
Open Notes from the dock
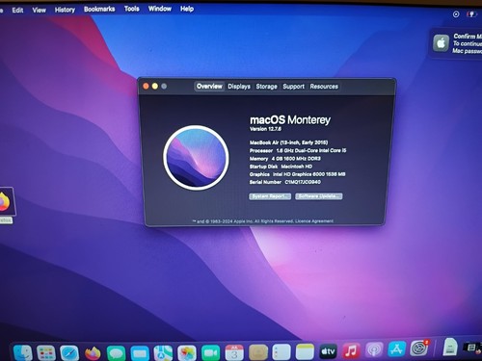point(305,351)
